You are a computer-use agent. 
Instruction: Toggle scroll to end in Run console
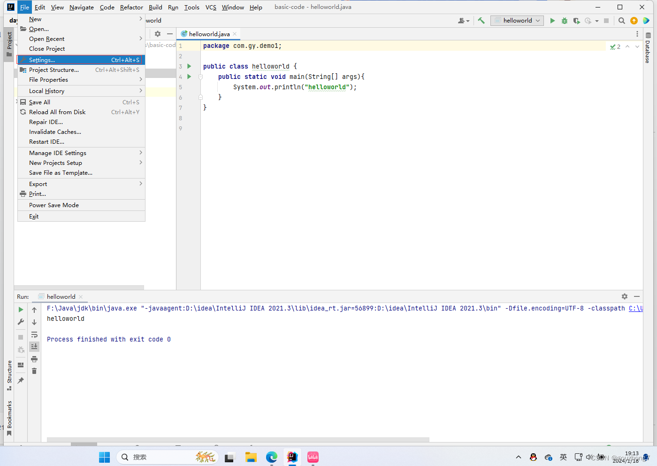(x=34, y=347)
